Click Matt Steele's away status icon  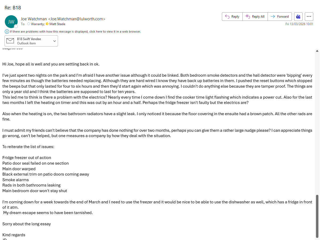(47, 24)
